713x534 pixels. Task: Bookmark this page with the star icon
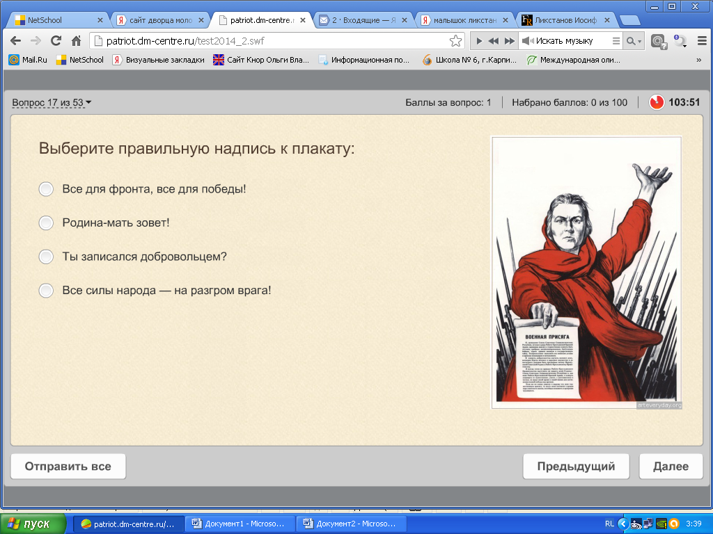(455, 41)
